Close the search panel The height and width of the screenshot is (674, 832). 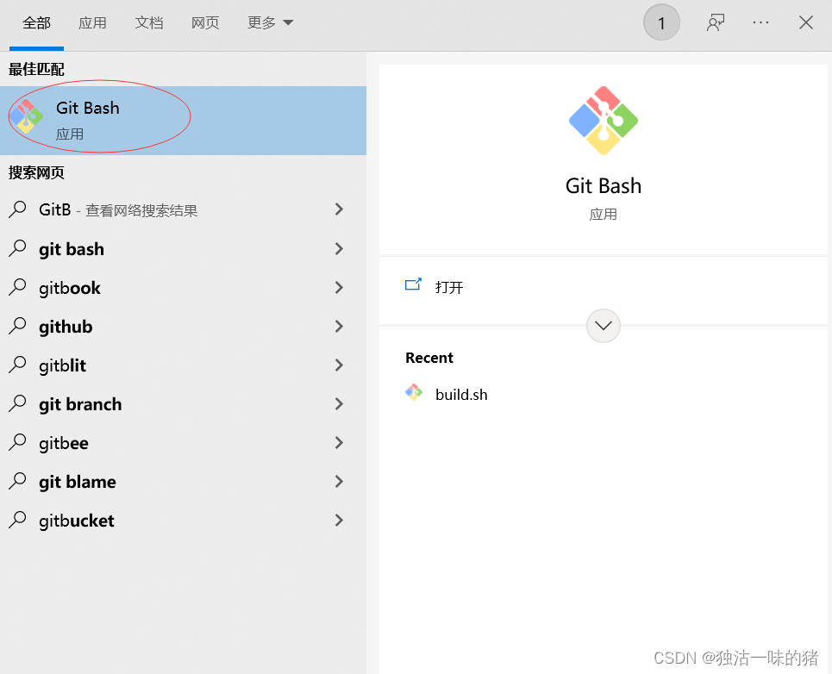click(x=806, y=22)
